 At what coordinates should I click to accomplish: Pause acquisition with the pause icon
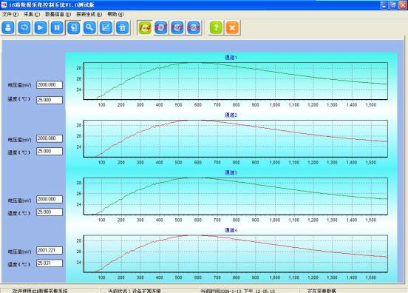pyautogui.click(x=57, y=27)
